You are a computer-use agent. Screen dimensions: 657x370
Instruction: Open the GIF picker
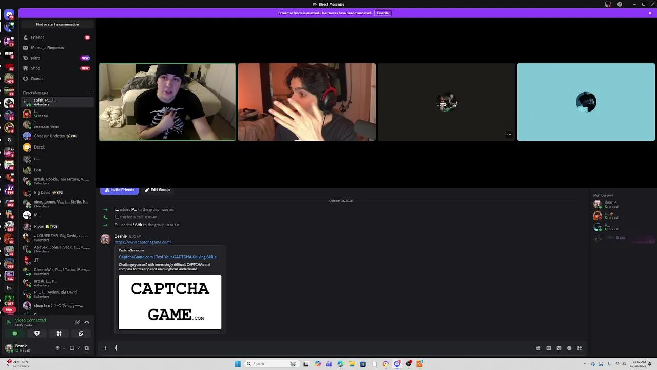tap(549, 348)
